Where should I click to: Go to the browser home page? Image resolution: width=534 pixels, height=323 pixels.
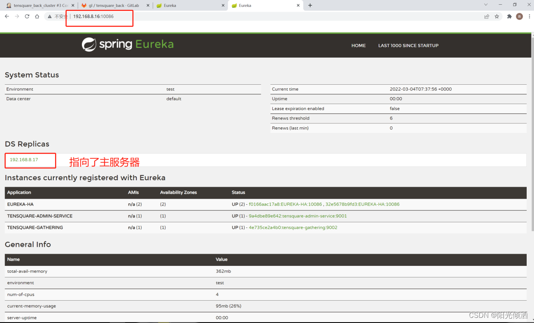[37, 16]
